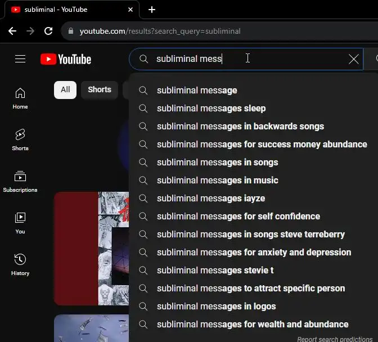Open Subscriptions in the sidebar
Viewport: 378px width, 342px height.
click(x=20, y=182)
